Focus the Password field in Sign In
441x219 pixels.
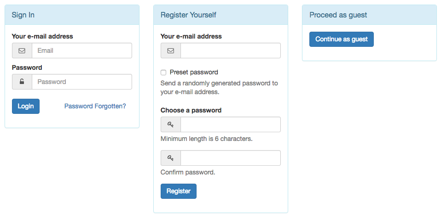pyautogui.click(x=82, y=82)
